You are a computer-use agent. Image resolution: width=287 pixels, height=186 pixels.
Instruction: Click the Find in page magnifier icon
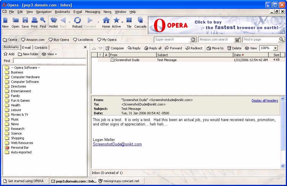click(281, 39)
